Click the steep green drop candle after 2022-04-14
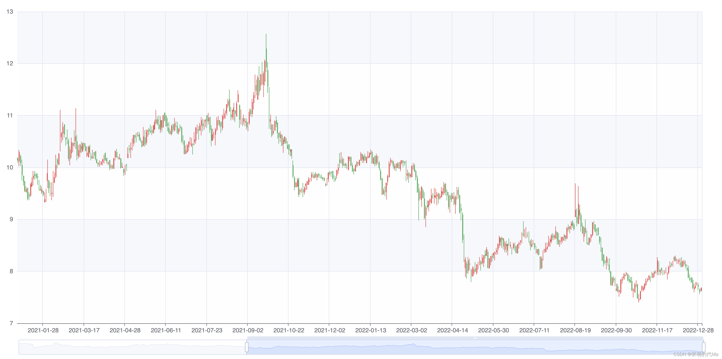 tap(462, 227)
